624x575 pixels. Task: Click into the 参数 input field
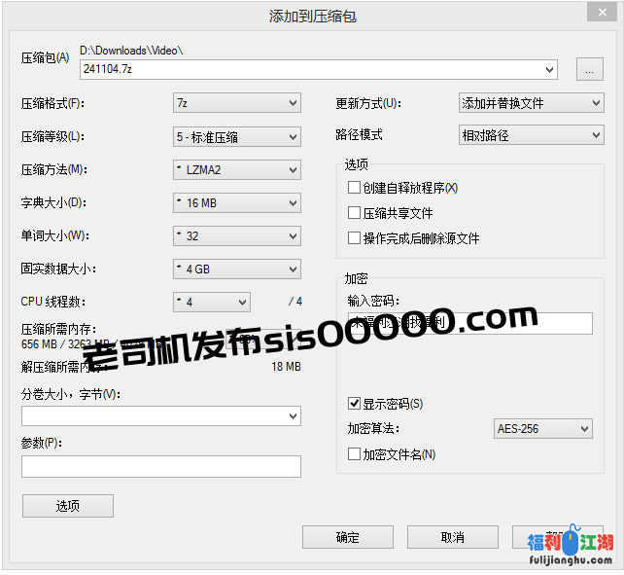click(160, 467)
